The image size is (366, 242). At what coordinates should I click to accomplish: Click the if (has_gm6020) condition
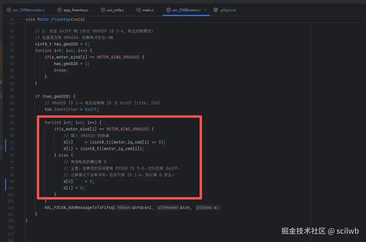(x=55, y=96)
